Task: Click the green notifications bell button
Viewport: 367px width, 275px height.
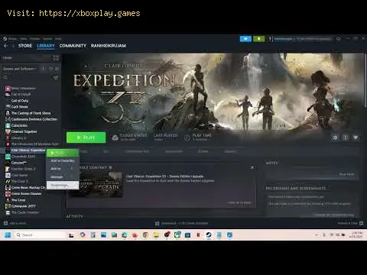Action: [x=259, y=39]
